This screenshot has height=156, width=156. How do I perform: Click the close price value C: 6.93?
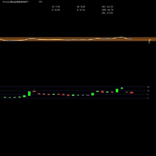[56, 10]
